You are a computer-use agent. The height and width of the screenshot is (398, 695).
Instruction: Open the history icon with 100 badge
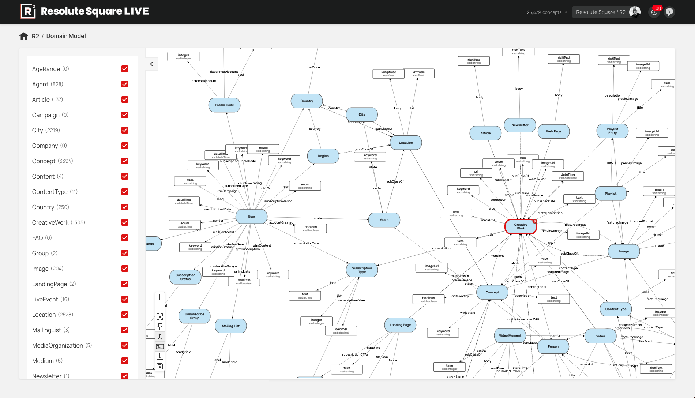tap(654, 12)
